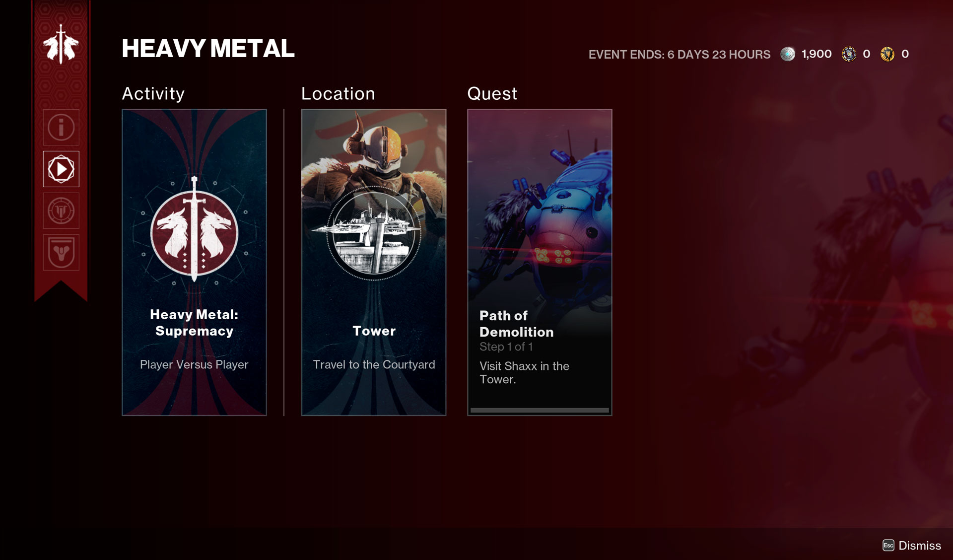Click the Event Ends countdown timer
Viewport: 953px width, 560px height.
click(680, 54)
